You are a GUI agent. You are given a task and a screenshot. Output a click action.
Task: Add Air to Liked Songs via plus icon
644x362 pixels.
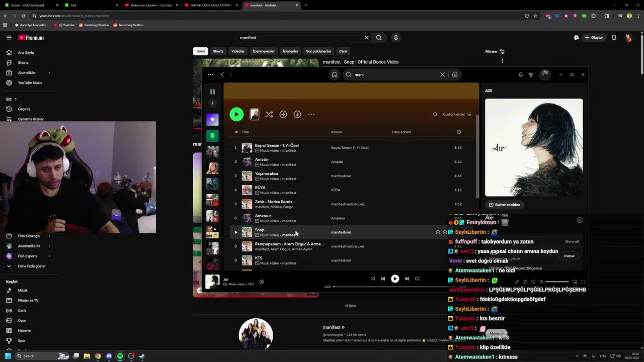coord(262,282)
